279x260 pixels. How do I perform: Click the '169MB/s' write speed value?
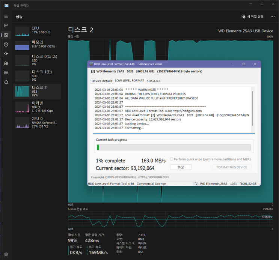click(98, 252)
